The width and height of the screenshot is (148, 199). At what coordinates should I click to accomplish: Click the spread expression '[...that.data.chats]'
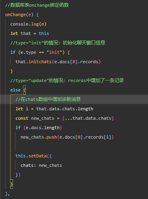click(88, 118)
